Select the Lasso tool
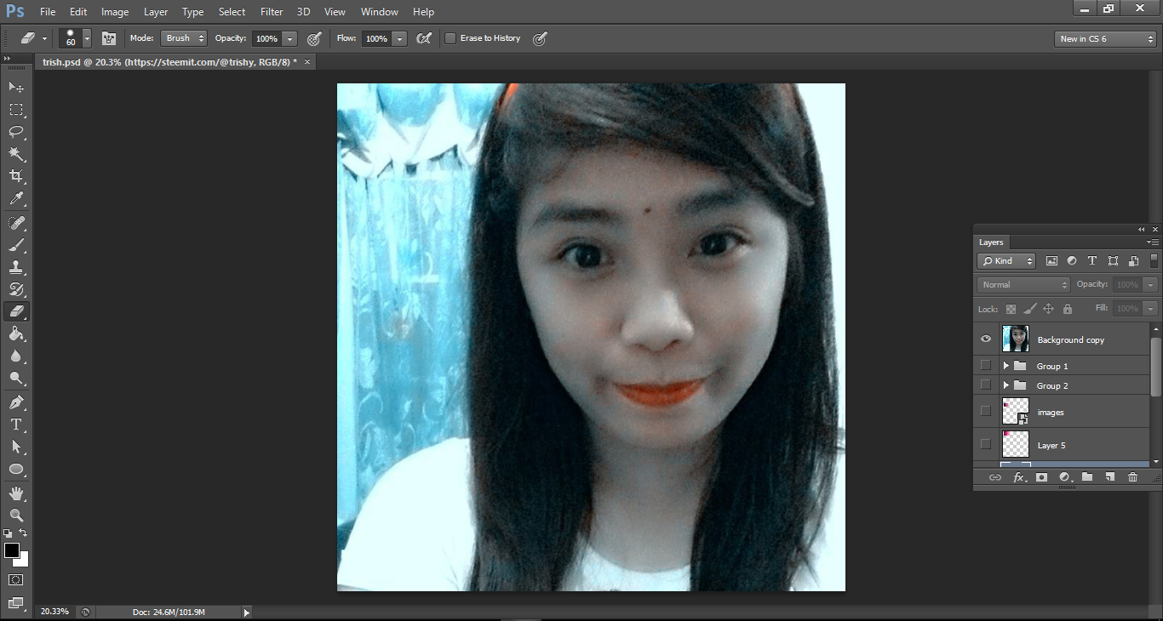 pyautogui.click(x=16, y=132)
